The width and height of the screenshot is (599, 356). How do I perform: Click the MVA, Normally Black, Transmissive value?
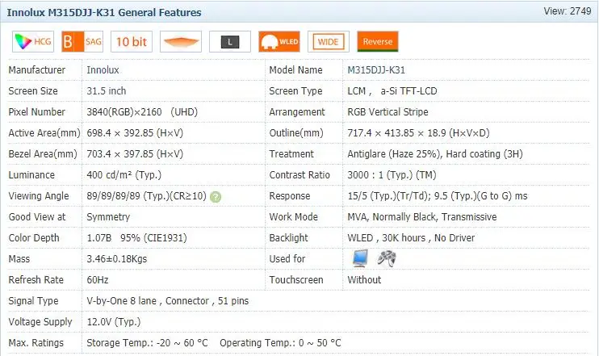(422, 217)
